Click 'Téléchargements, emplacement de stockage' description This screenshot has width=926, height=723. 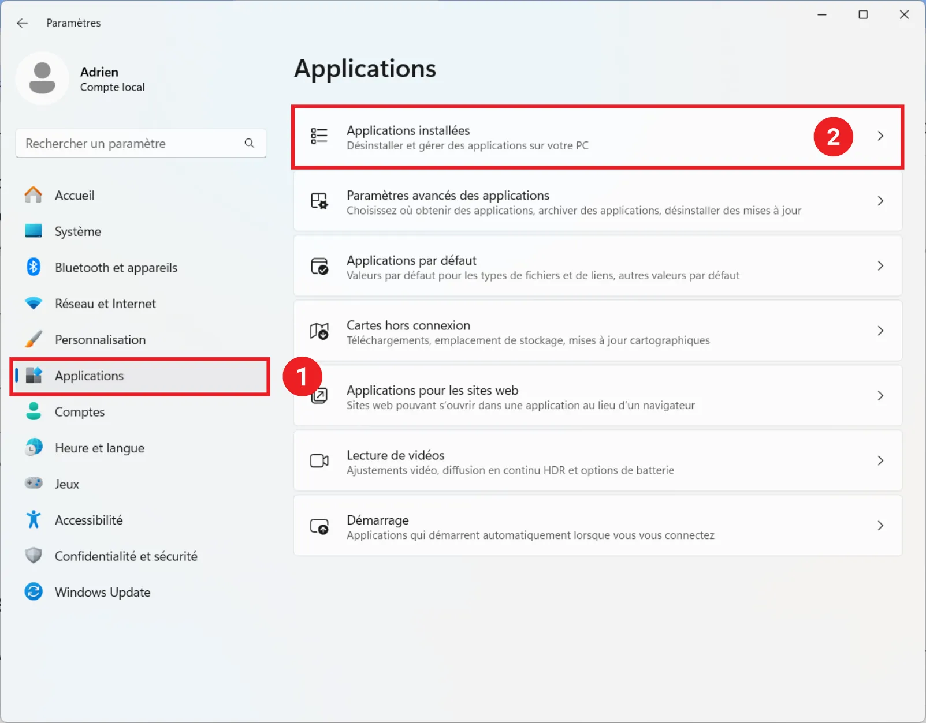(x=528, y=340)
